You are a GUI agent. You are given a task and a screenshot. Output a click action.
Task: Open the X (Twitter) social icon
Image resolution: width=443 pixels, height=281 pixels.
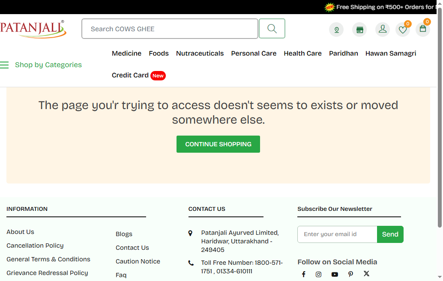pos(366,274)
